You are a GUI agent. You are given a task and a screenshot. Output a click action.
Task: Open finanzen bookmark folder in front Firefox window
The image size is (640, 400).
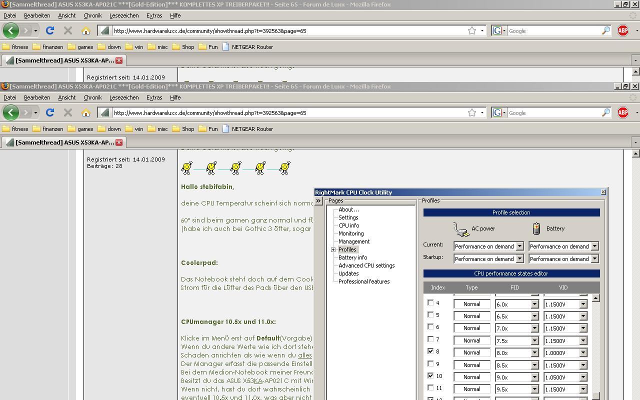(48, 129)
